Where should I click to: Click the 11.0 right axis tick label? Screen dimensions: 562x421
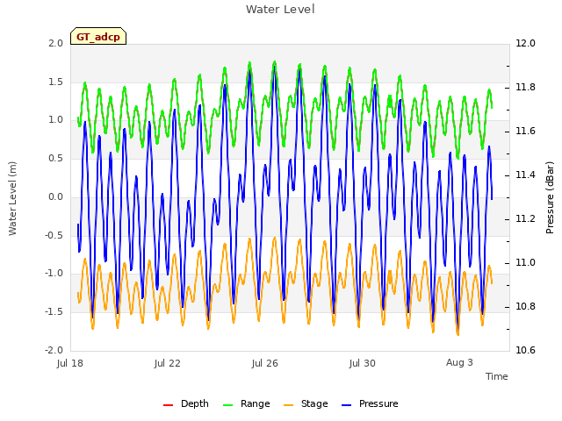525,263
